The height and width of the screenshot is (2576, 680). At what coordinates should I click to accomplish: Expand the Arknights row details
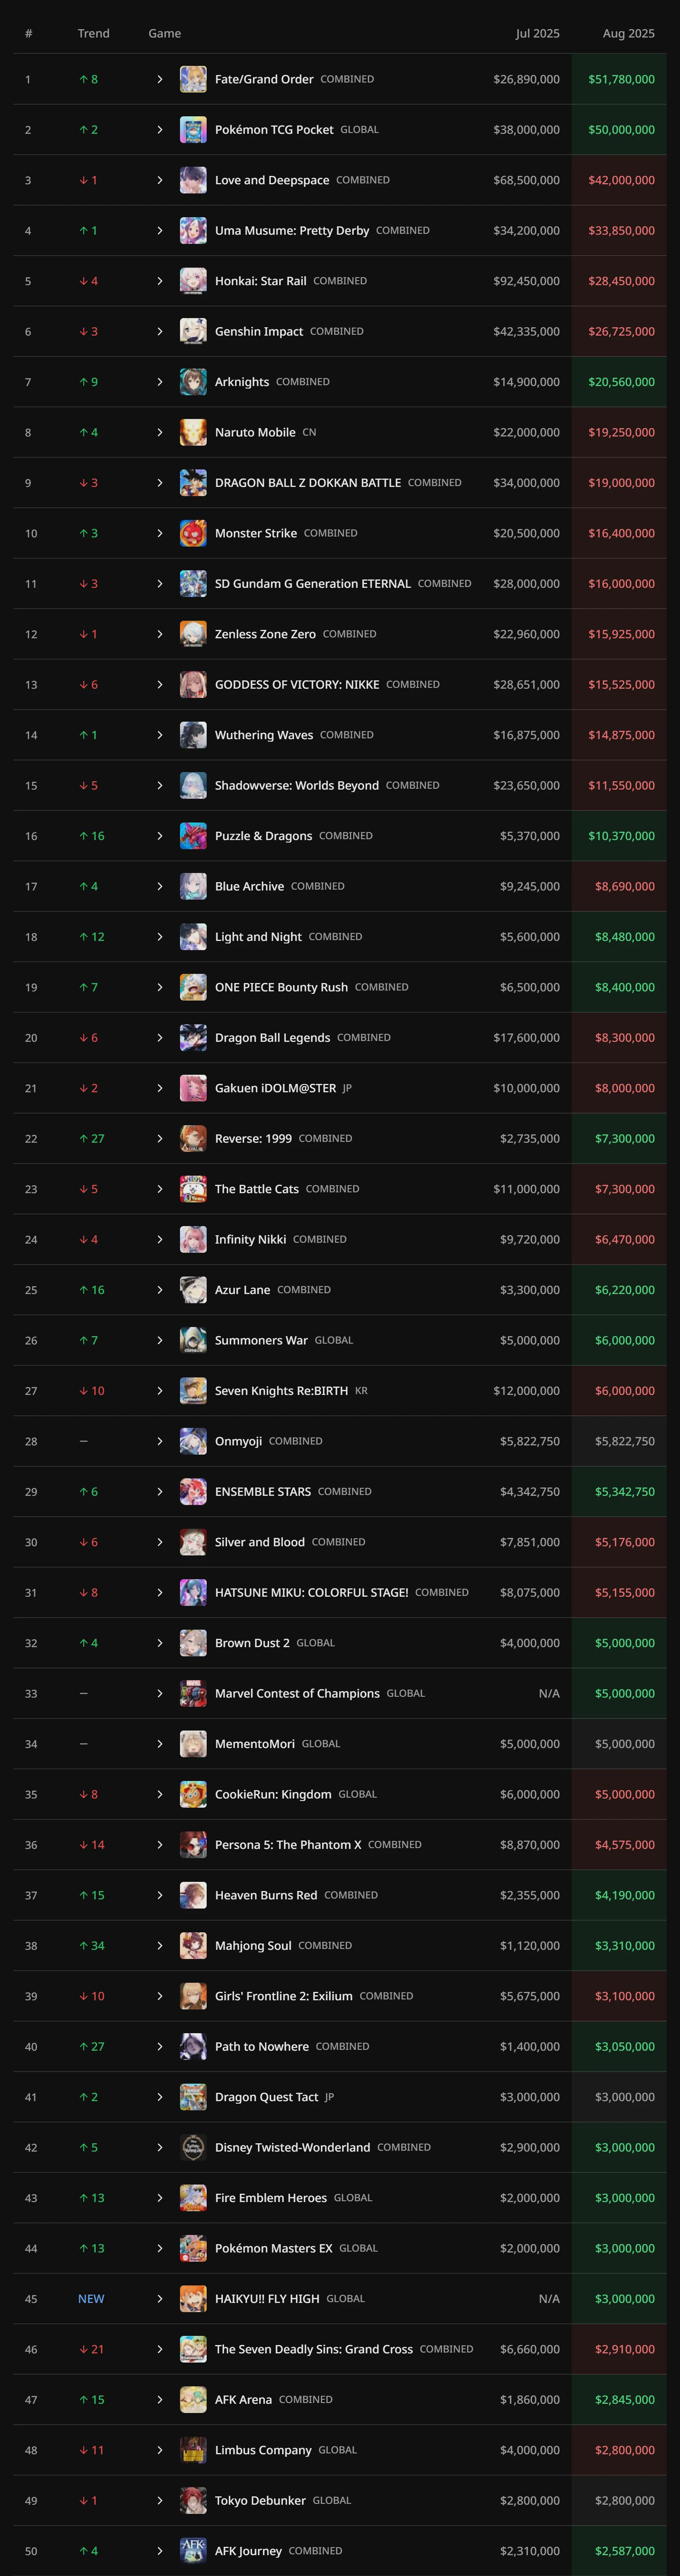click(x=160, y=382)
